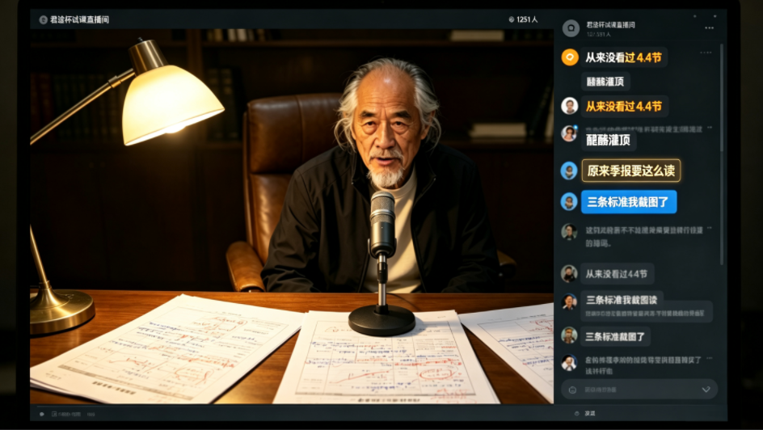Viewport: 763px width, 430px height.
Task: Click the logo icon beside 君途杯试课直播间 title
Action: point(44,20)
